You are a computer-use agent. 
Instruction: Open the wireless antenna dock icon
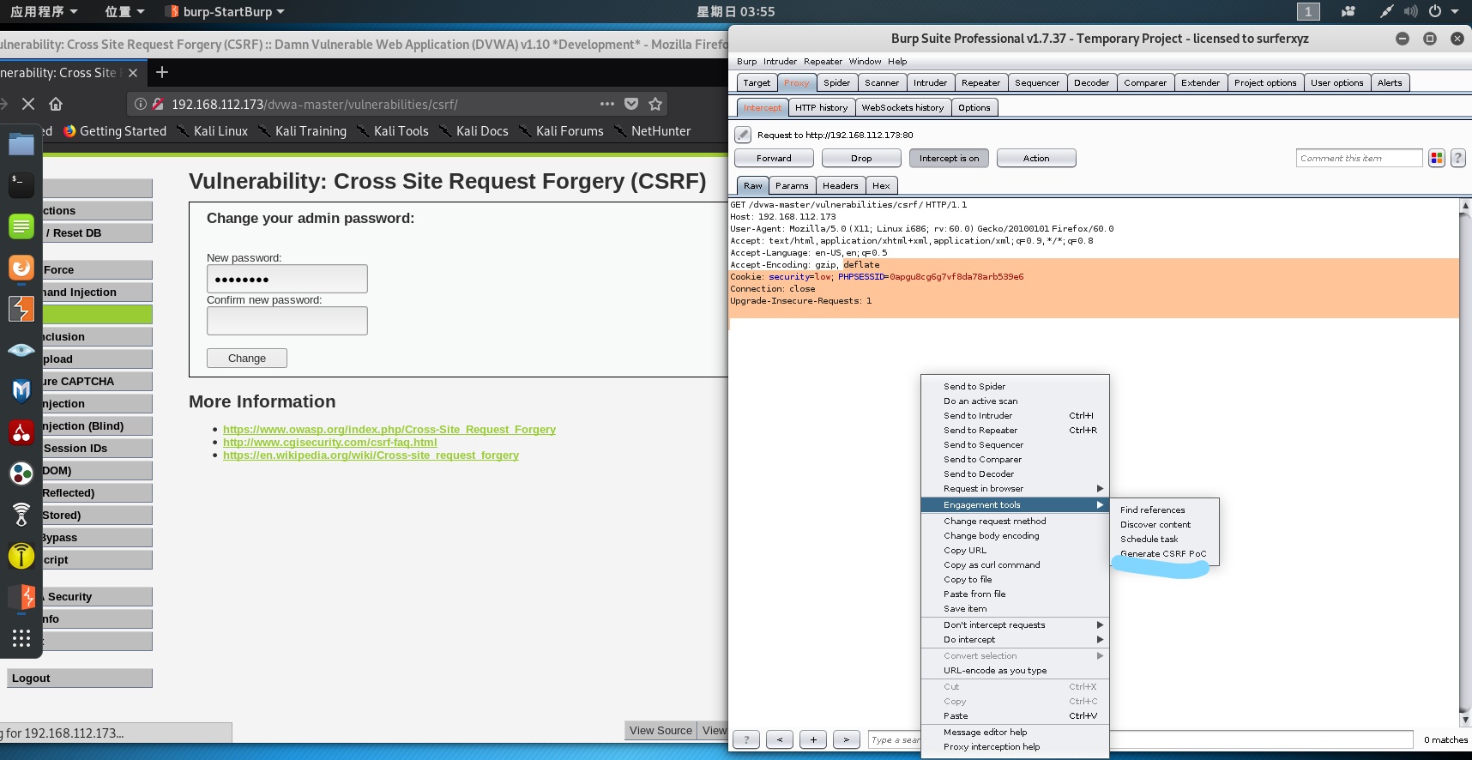click(21, 514)
